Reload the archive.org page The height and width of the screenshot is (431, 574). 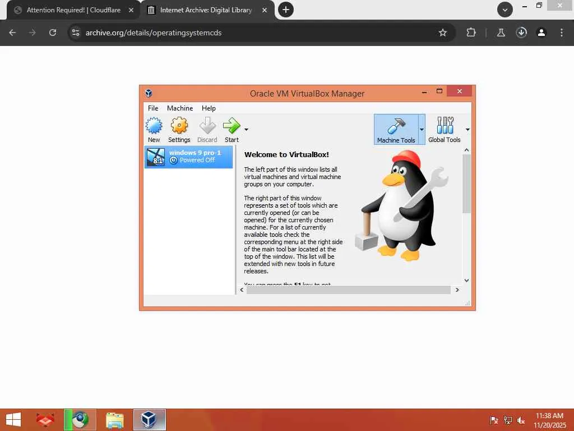[53, 33]
